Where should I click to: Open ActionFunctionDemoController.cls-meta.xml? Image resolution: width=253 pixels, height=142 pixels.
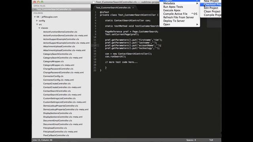click(x=65, y=35)
